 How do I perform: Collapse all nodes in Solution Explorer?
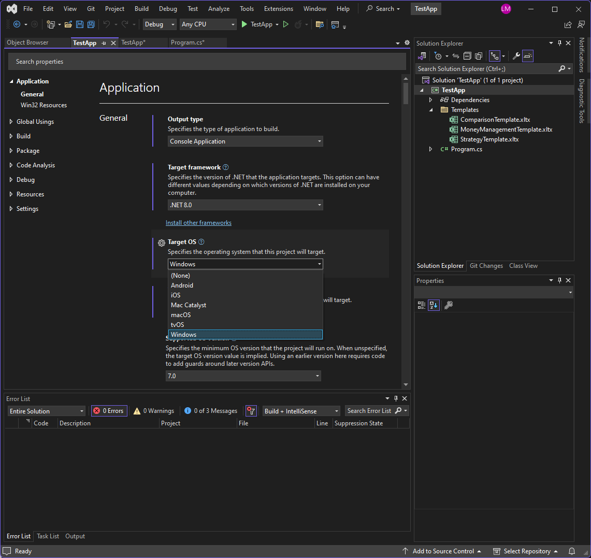[467, 56]
